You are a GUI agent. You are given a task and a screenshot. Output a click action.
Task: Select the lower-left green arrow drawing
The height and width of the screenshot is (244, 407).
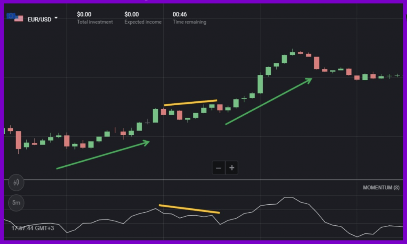pos(103,155)
